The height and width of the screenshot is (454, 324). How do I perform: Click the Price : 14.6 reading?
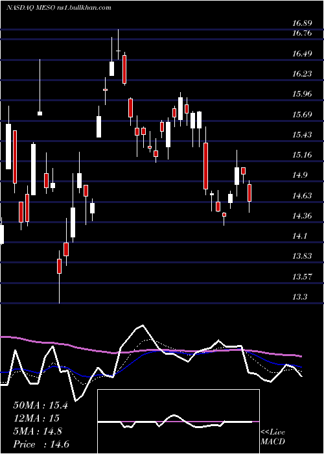41,444
